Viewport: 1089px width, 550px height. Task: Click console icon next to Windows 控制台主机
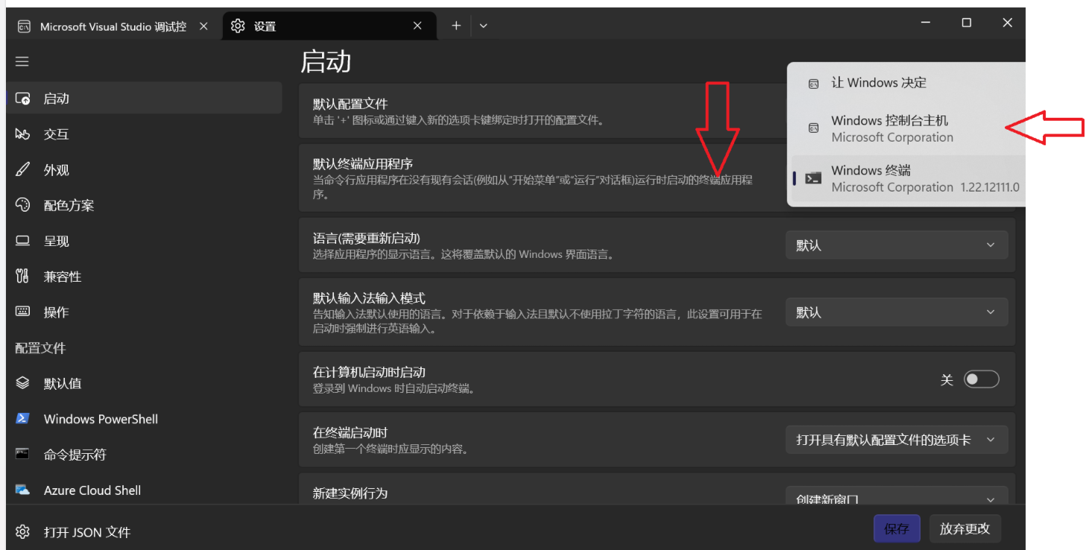point(814,128)
